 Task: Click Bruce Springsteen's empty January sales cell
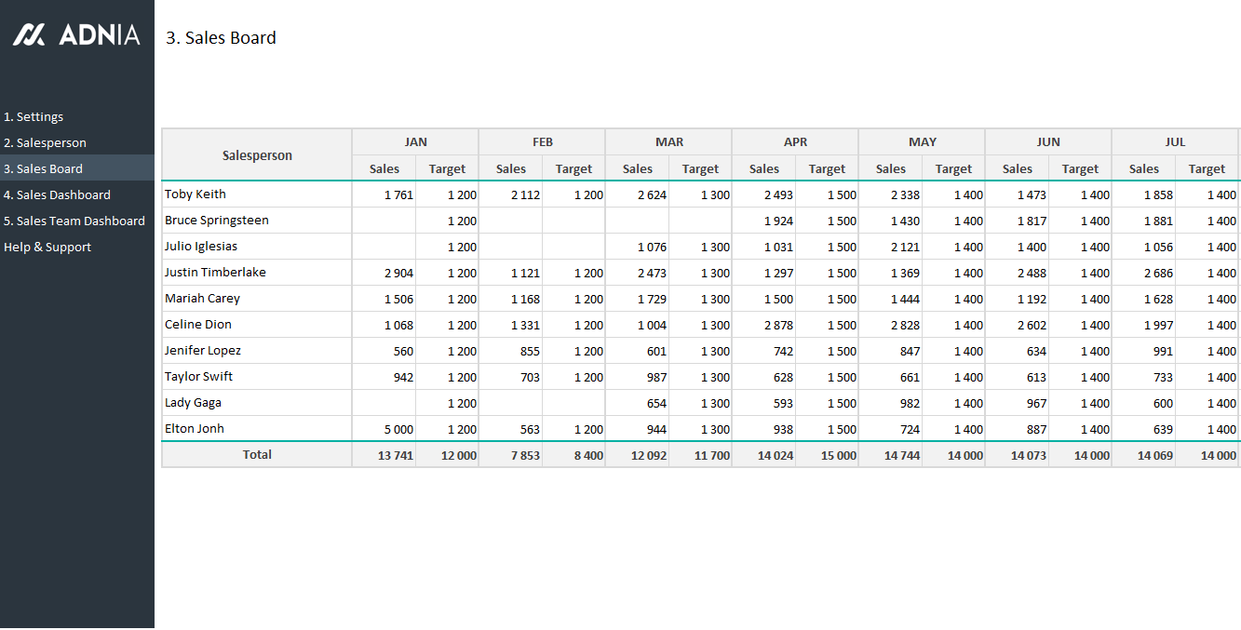(384, 221)
